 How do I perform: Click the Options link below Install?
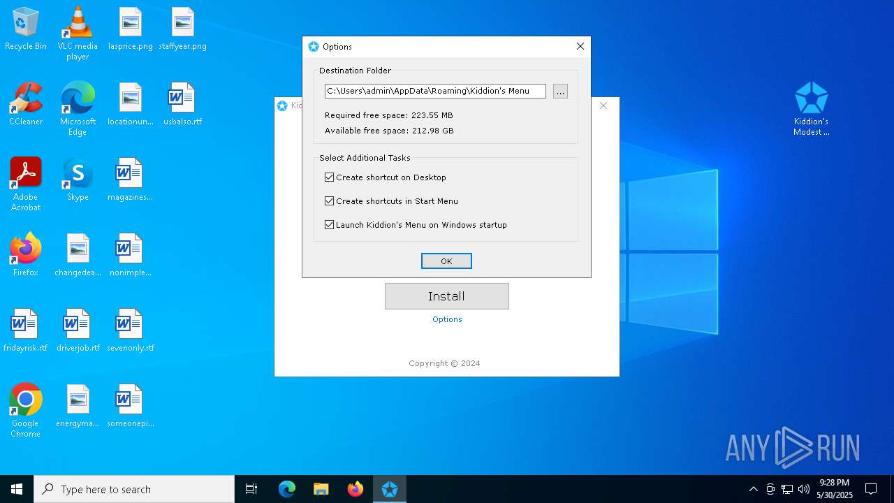coord(447,319)
